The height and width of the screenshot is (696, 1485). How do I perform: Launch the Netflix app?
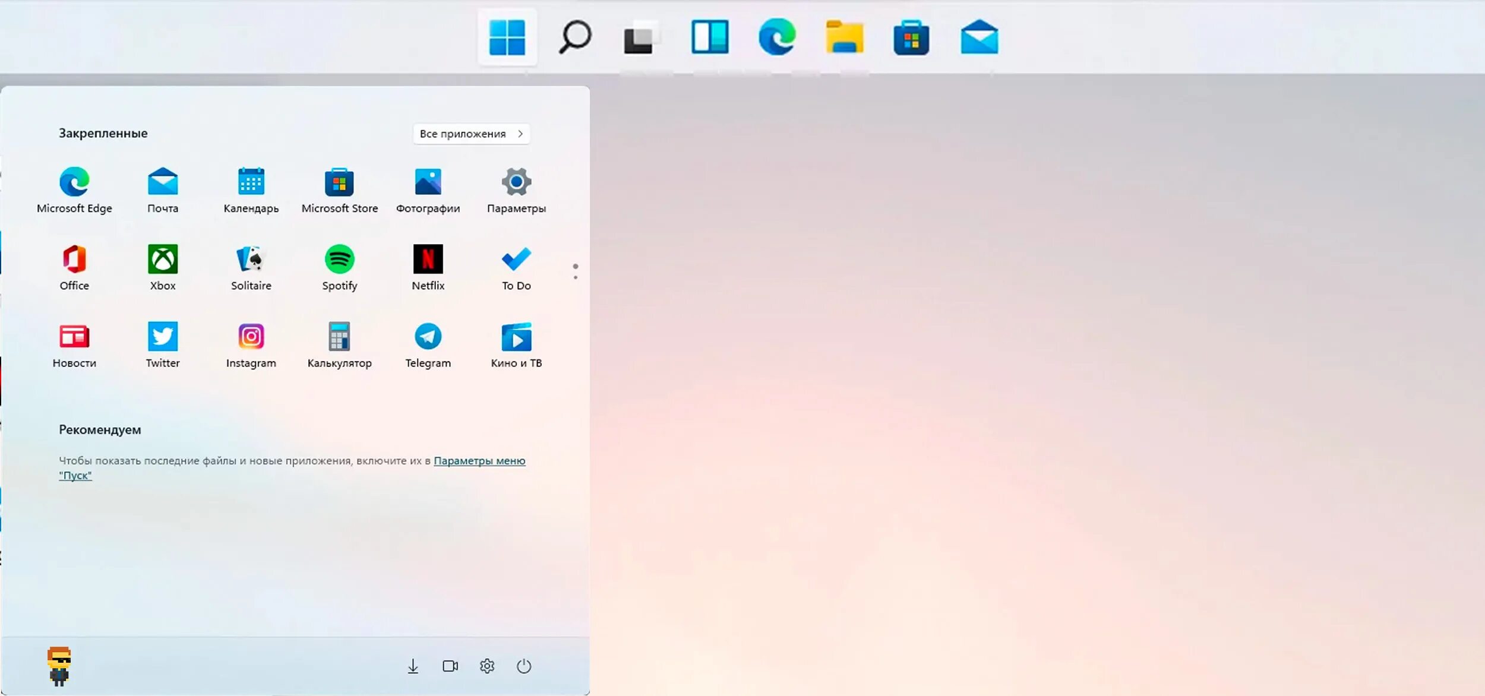click(428, 260)
